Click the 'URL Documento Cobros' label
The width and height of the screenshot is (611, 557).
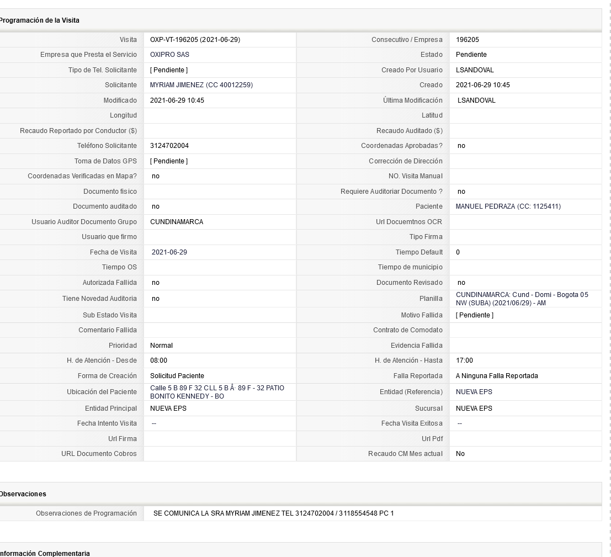99,454
